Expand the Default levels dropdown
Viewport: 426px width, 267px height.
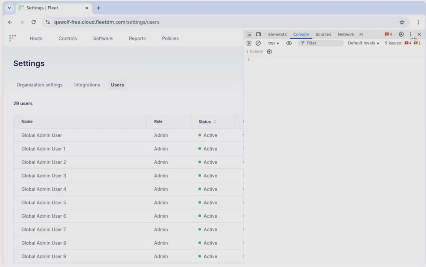(363, 43)
